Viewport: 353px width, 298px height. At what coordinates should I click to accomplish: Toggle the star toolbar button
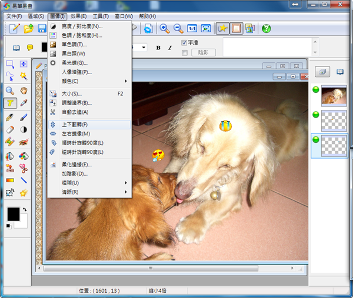point(222,28)
